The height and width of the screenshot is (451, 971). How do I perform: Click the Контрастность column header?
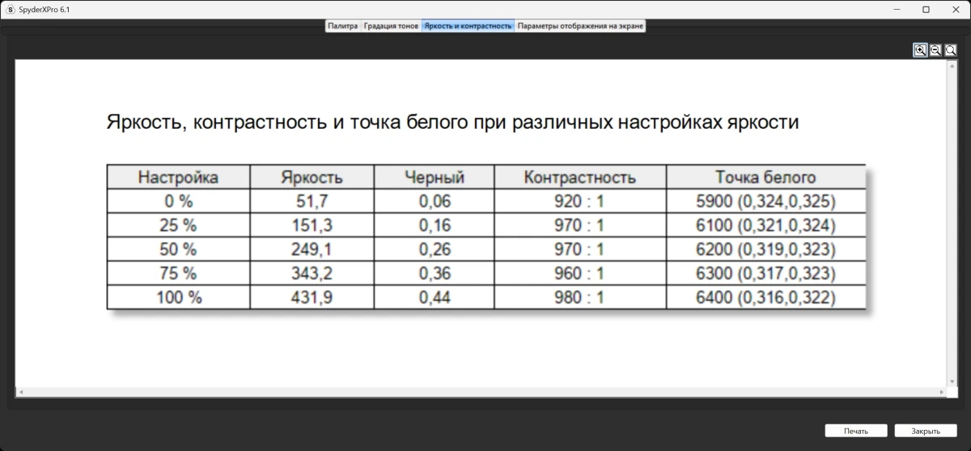580,177
